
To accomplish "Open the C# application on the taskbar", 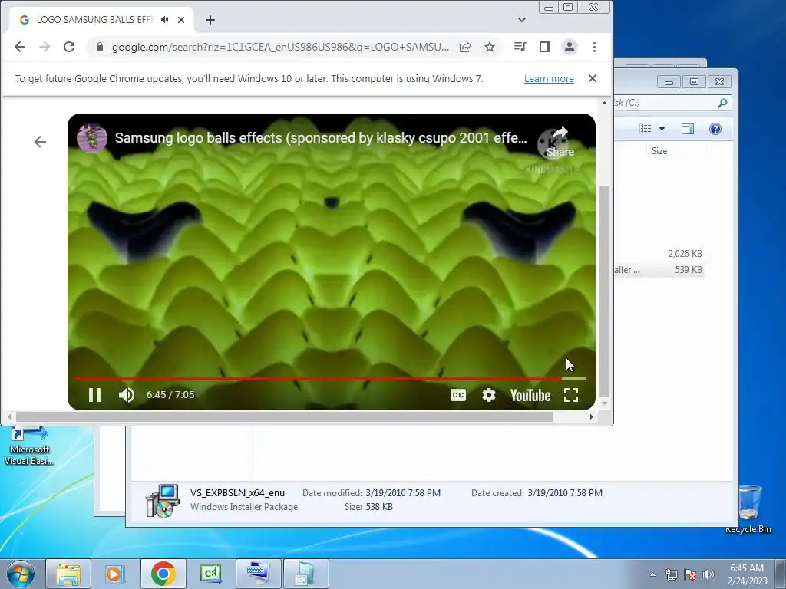I will point(210,574).
